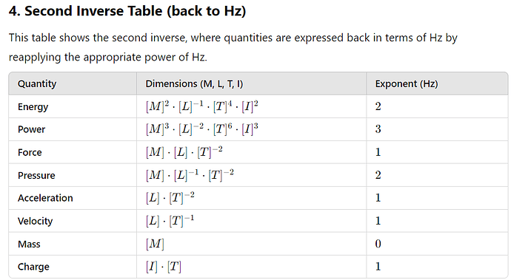This screenshot has width=511, height=280.
Task: Select the Velocity row label
Action: coord(36,221)
